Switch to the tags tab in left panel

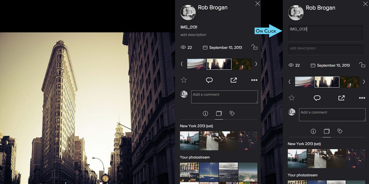(x=232, y=114)
